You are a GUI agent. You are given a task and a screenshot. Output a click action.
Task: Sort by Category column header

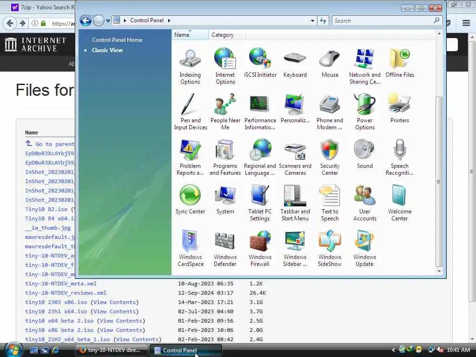(x=227, y=34)
